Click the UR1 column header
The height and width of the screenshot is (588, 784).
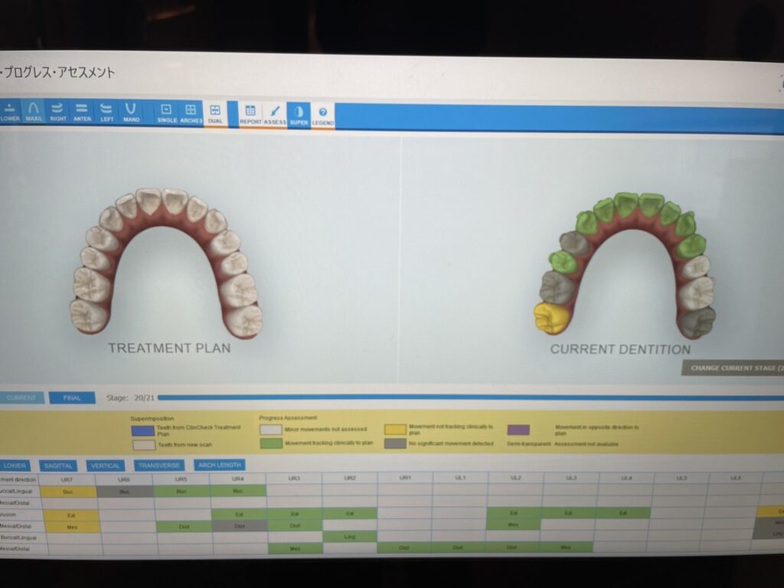(405, 478)
